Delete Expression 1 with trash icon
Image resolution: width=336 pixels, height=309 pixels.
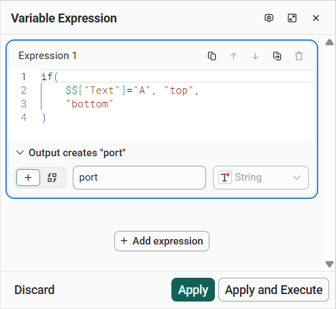[299, 56]
